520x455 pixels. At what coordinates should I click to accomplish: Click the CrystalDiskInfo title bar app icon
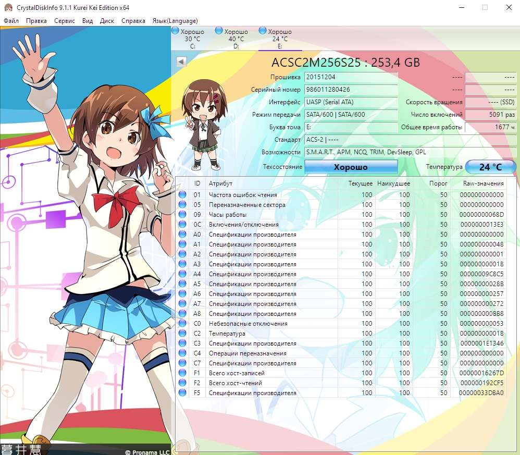pos(8,7)
